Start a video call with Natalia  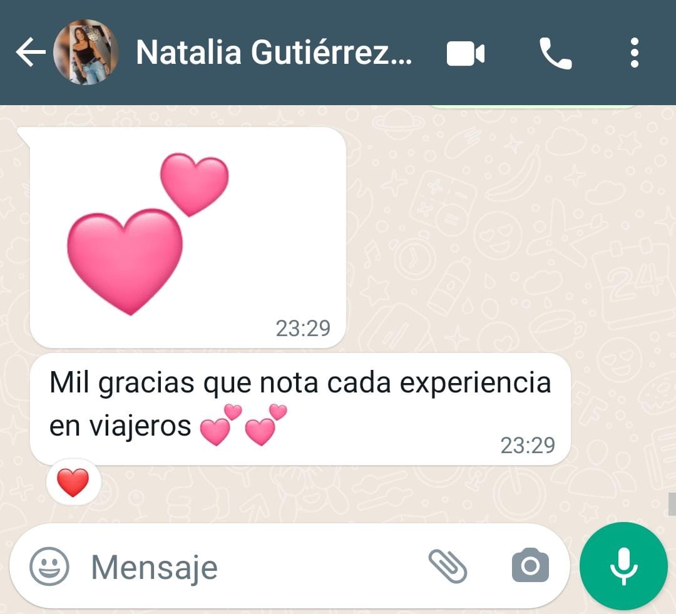tap(466, 53)
